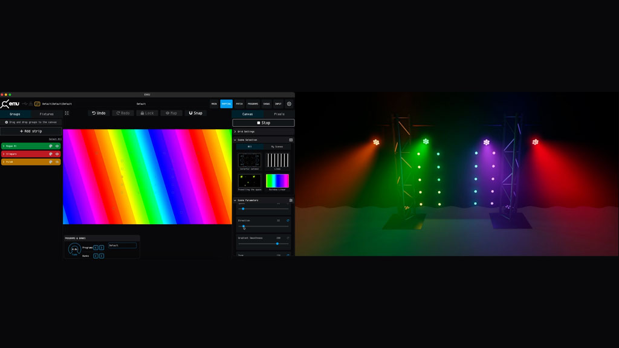Click the Scene Selection grid view icon
Screen dimensions: 619x348
[x=291, y=140]
